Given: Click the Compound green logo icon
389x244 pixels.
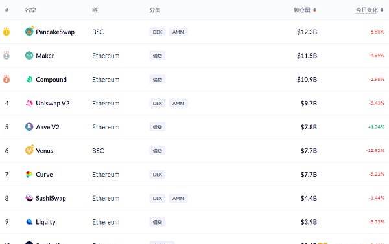Looking at the screenshot, I should coord(29,79).
